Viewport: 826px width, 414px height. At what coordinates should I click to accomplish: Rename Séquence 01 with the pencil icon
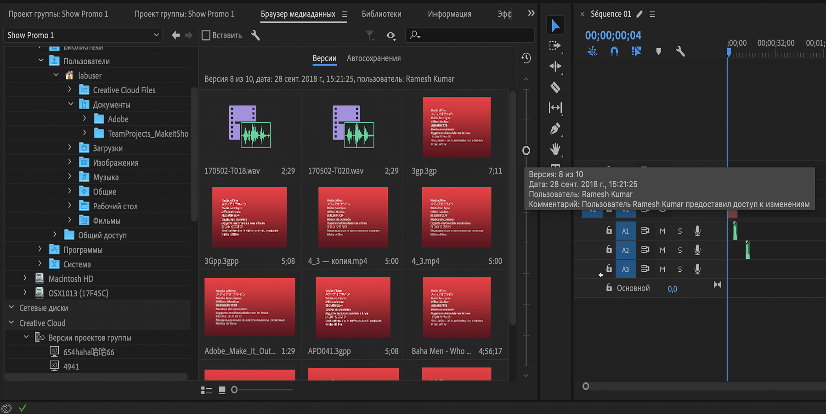click(639, 14)
